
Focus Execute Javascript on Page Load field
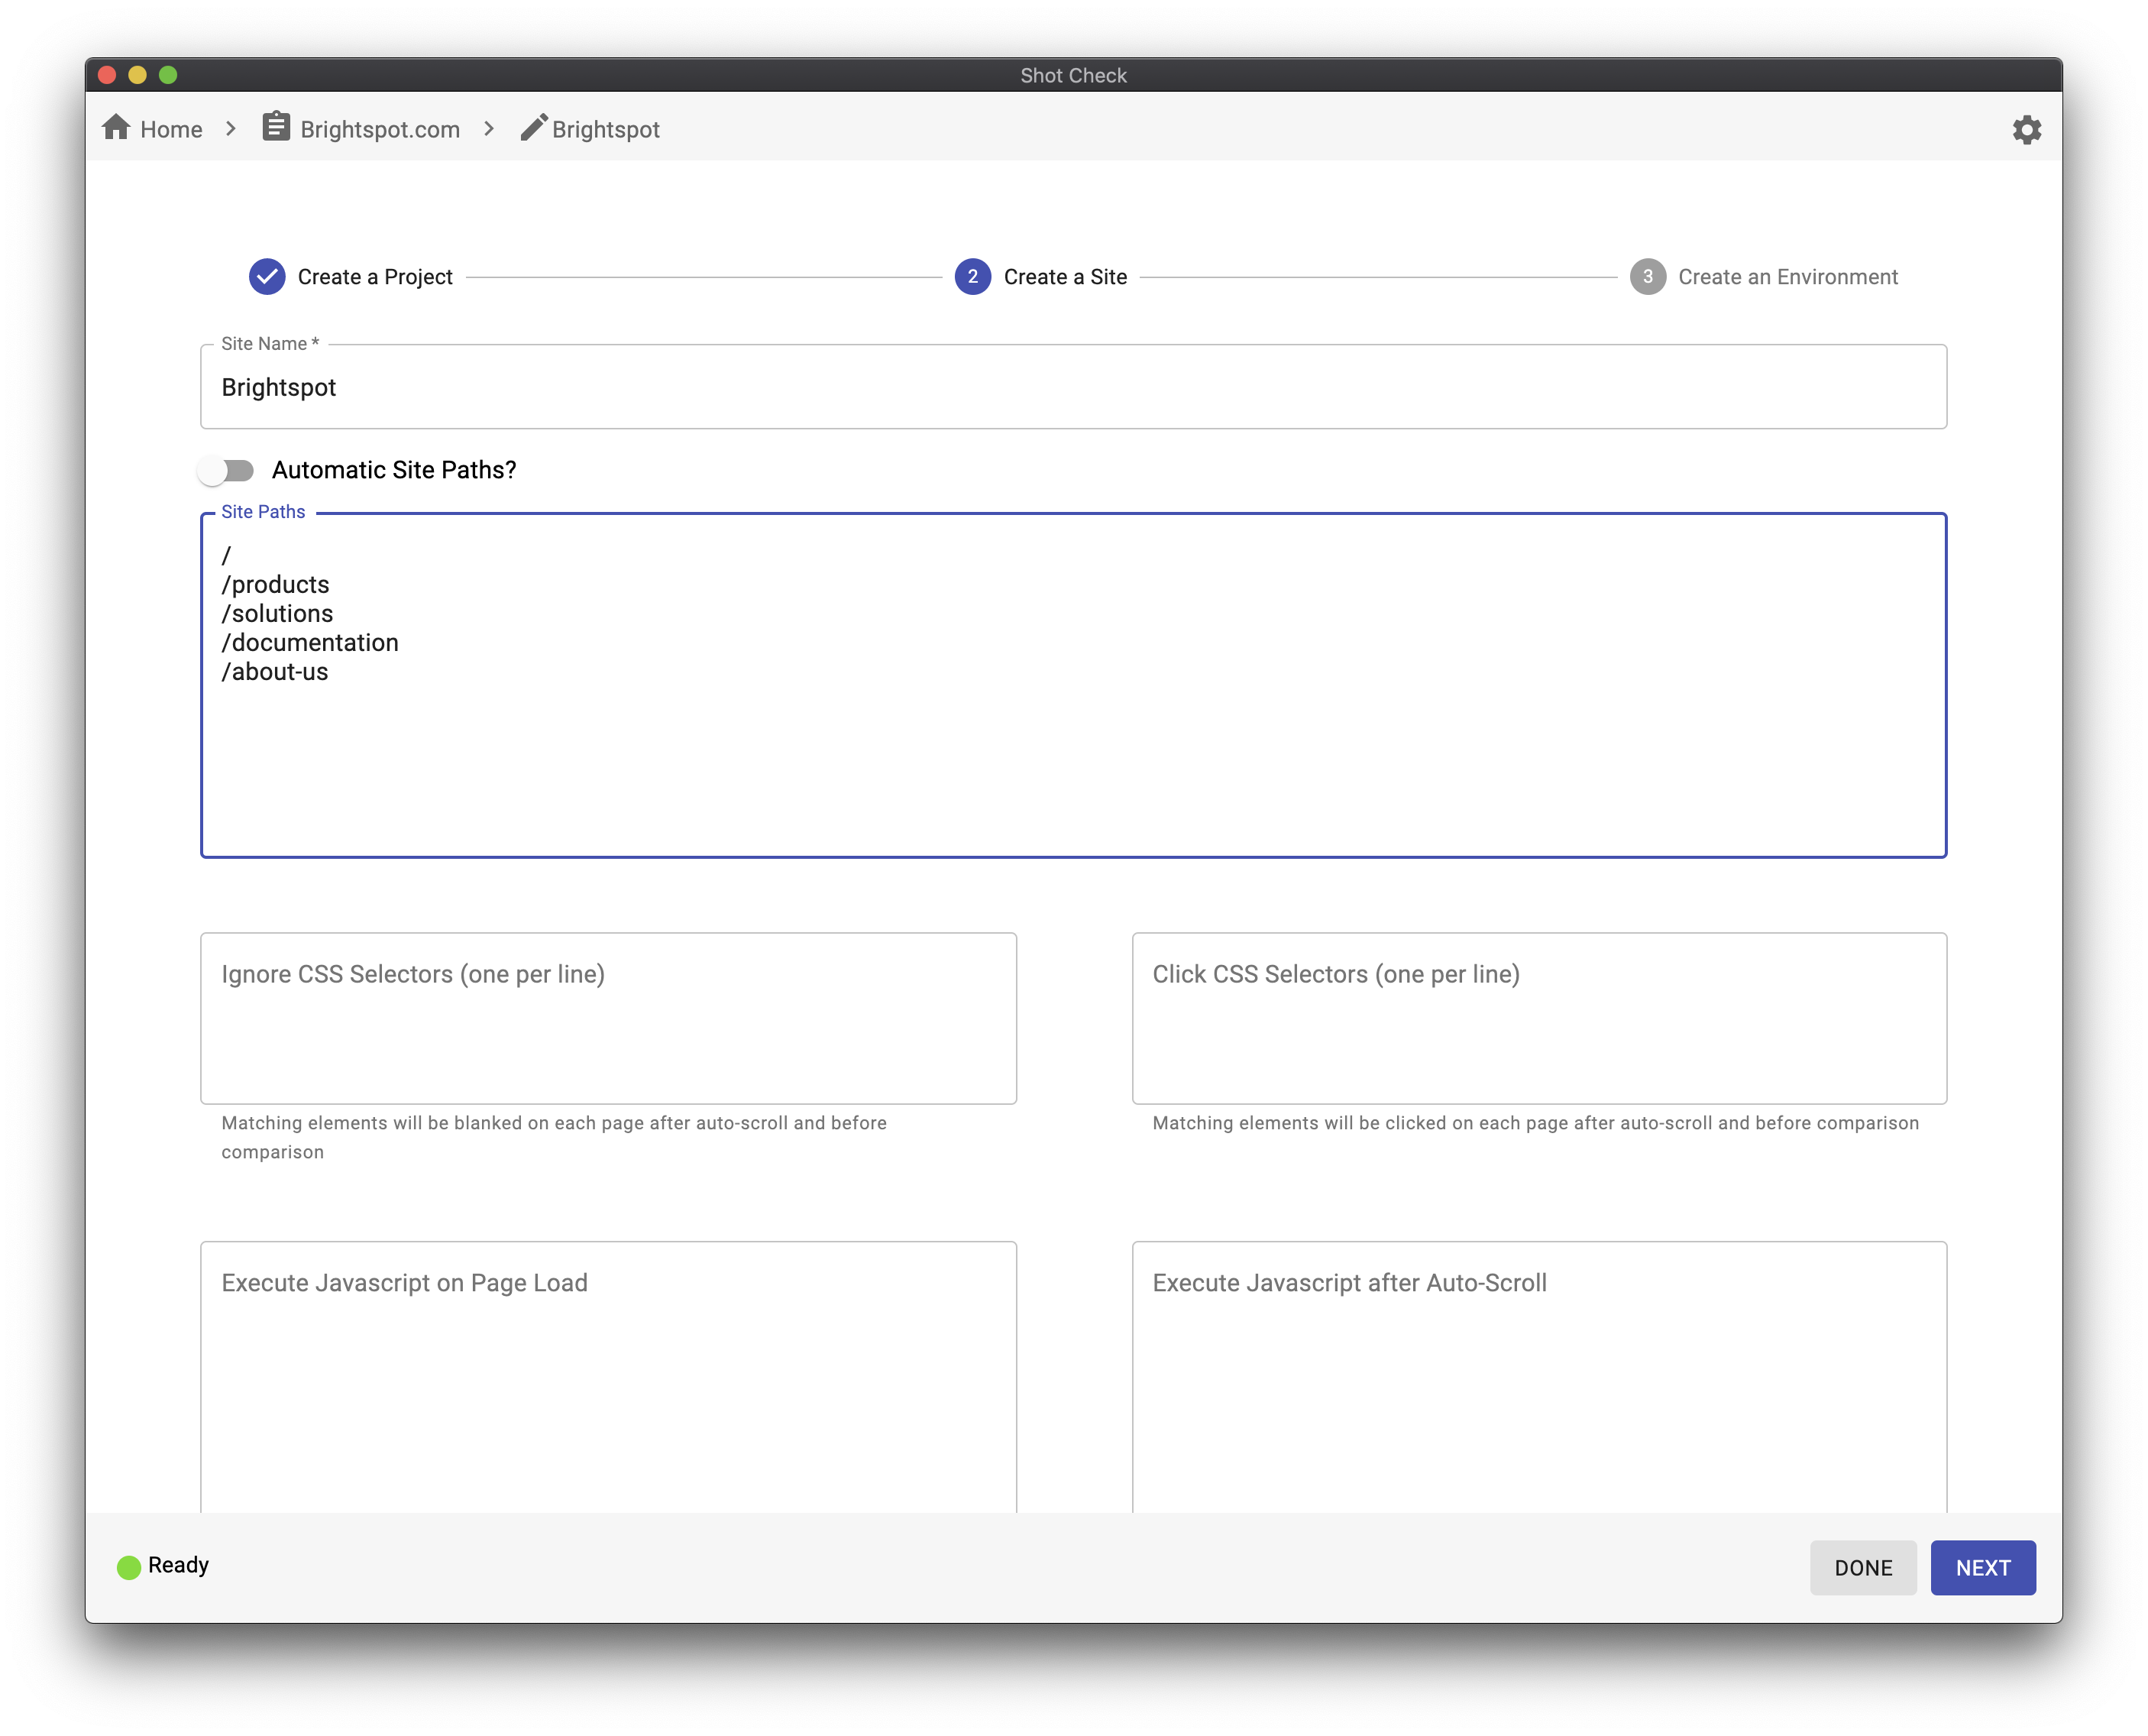point(608,1380)
